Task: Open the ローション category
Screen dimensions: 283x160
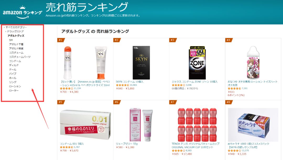Action: [x=15, y=86]
